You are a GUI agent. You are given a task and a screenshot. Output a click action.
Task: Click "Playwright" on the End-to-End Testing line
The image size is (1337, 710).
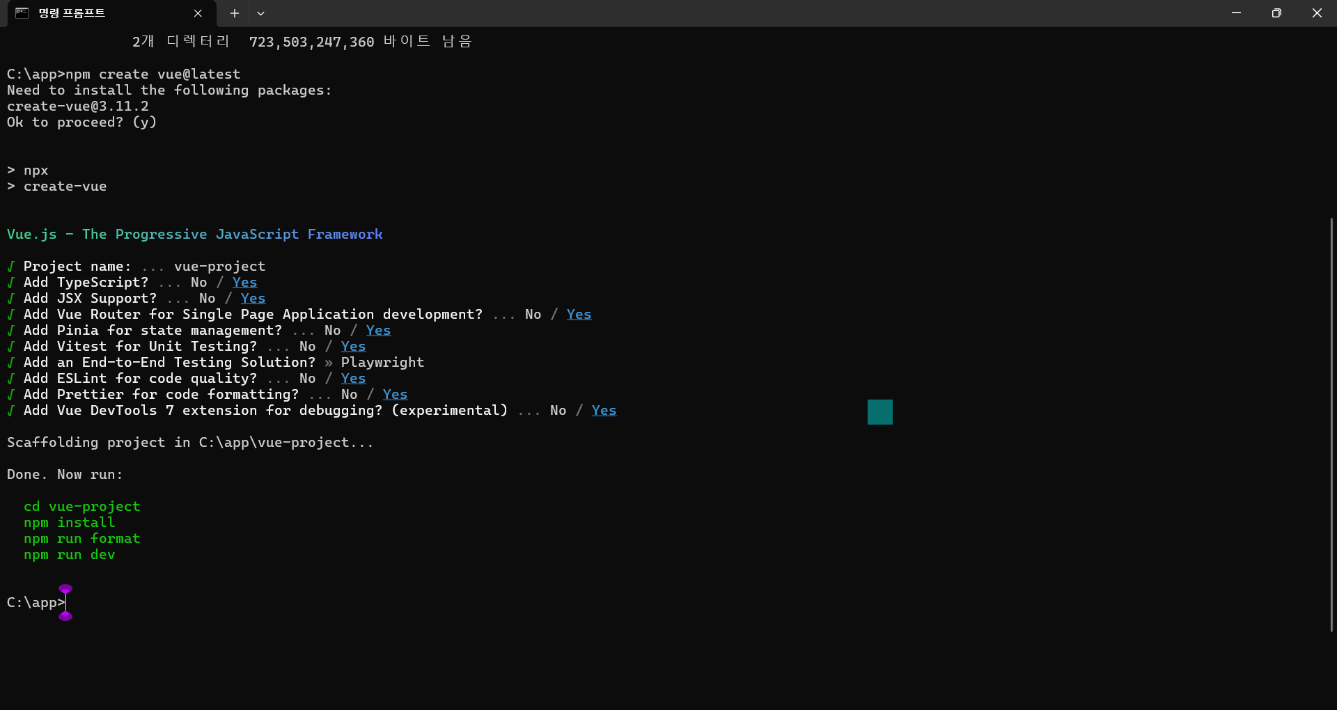pos(382,362)
